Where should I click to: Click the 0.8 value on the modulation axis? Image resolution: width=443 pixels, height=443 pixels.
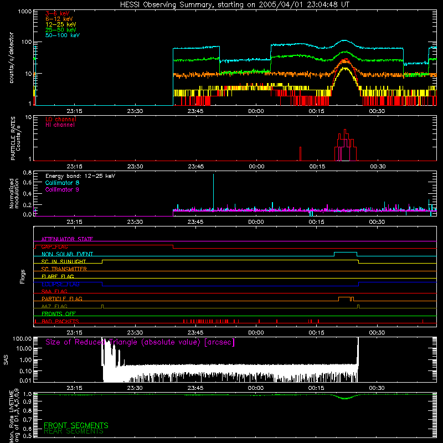click(x=27, y=172)
